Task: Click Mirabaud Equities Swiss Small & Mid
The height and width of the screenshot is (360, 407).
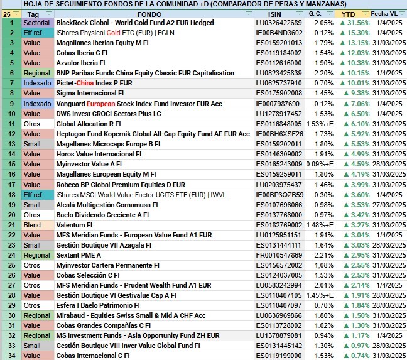Action: tap(154, 315)
